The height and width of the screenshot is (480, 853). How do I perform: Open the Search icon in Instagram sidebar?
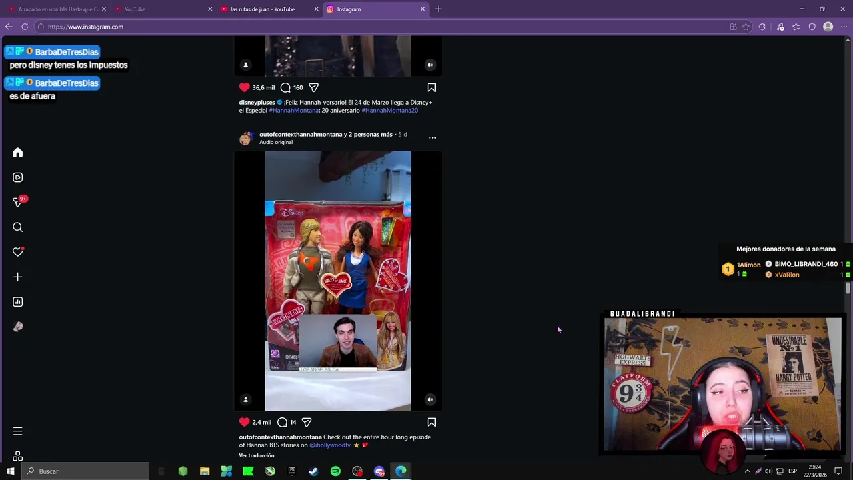tap(18, 227)
